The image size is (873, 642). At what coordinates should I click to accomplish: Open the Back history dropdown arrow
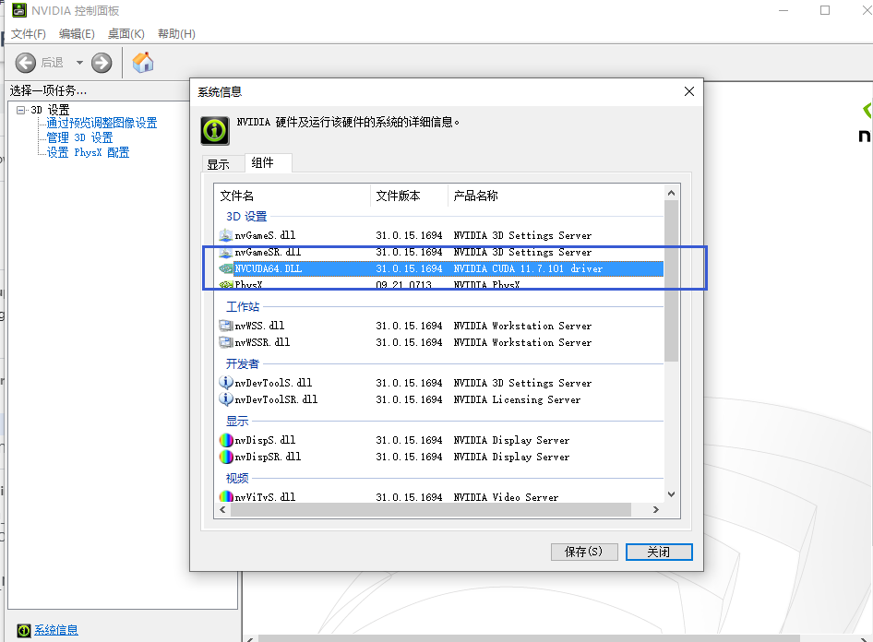(79, 63)
